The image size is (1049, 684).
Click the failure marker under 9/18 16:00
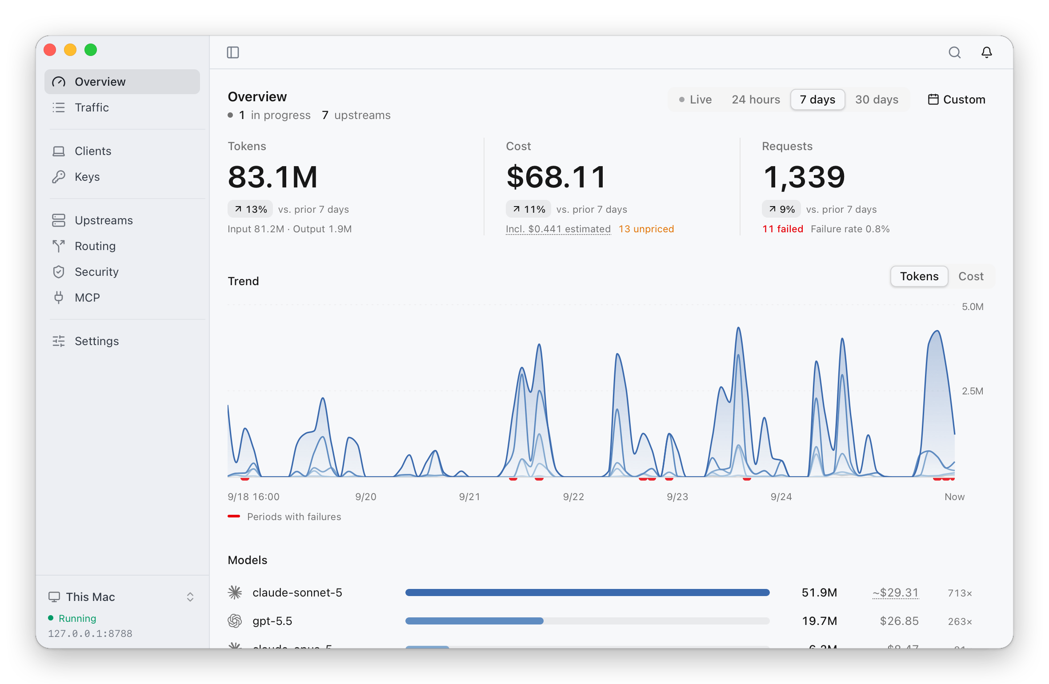[x=244, y=478]
